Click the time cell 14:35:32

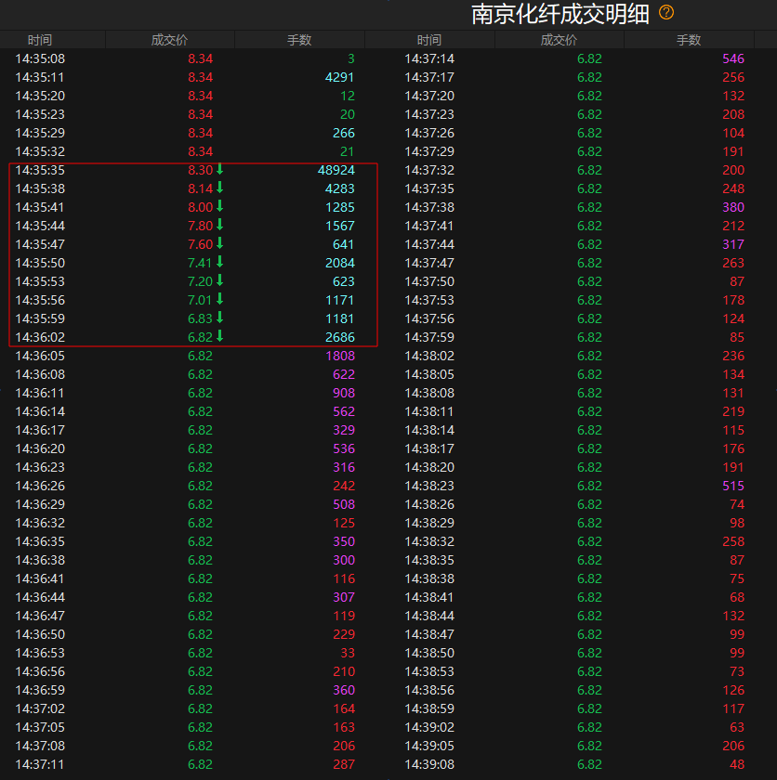[40, 151]
